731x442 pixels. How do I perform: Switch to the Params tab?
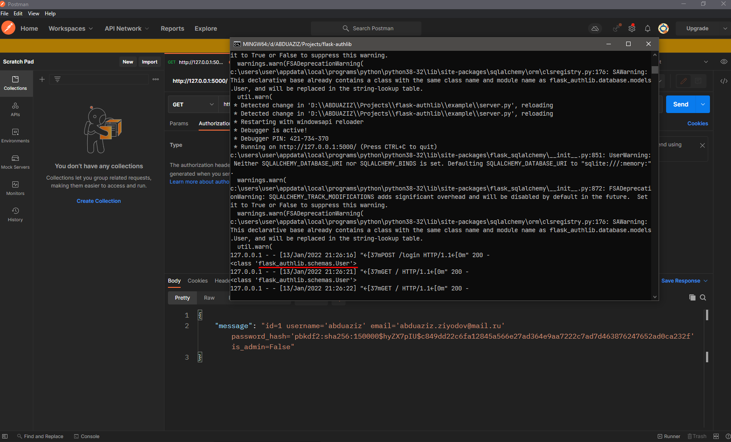(179, 124)
